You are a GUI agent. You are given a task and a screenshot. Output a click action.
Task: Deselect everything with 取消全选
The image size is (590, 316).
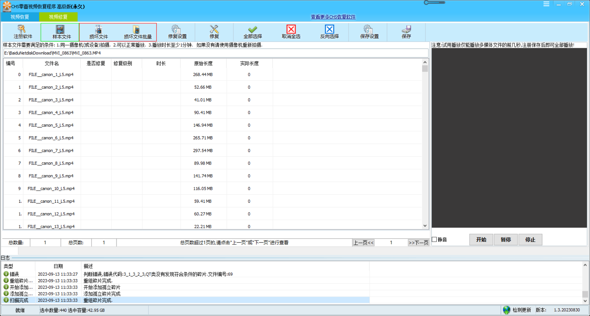[x=291, y=32]
